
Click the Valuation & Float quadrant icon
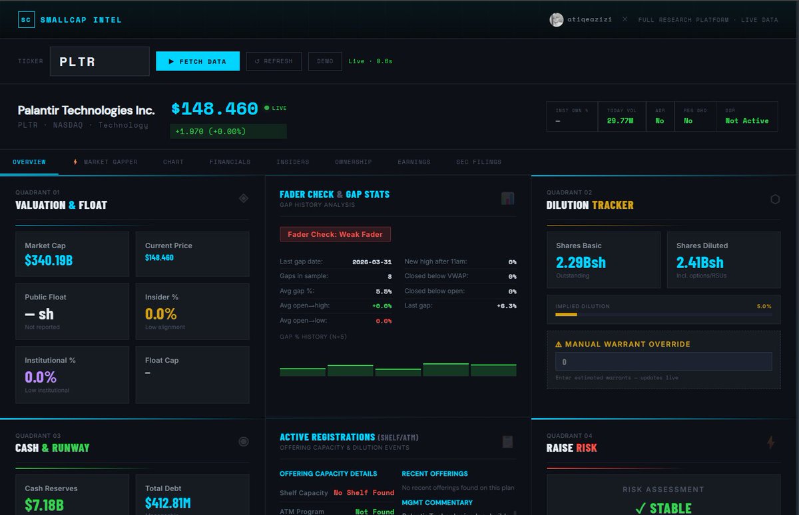(244, 198)
